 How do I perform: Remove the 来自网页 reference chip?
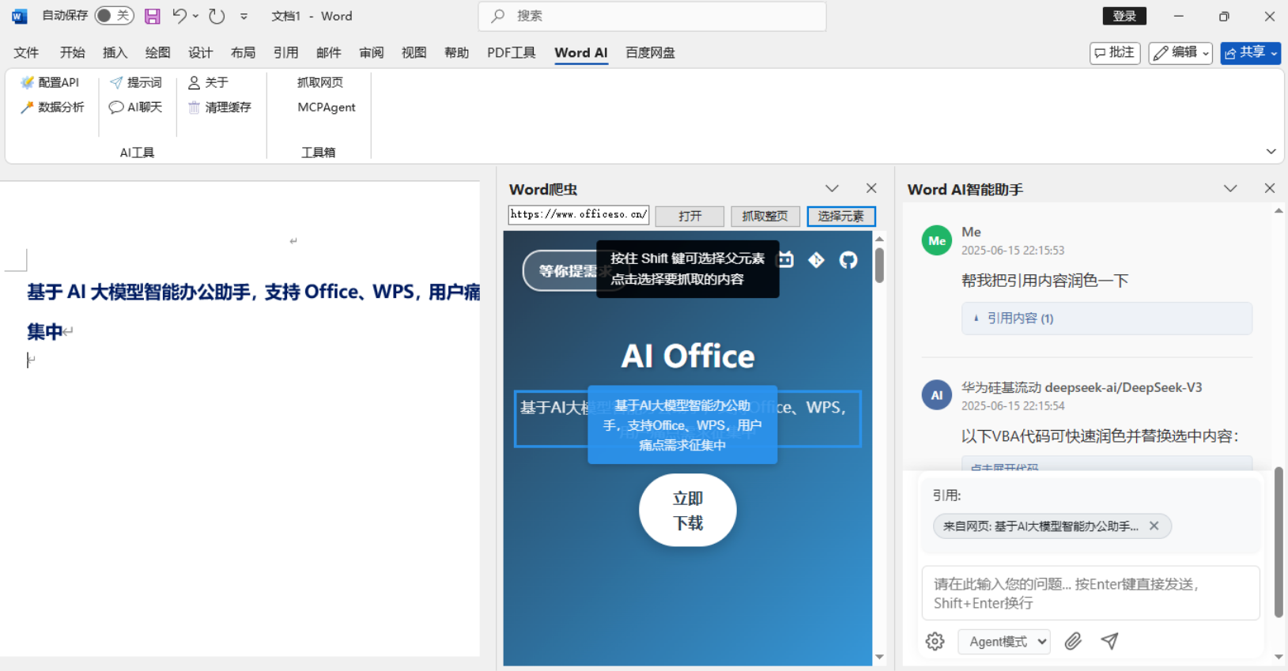pos(1154,526)
